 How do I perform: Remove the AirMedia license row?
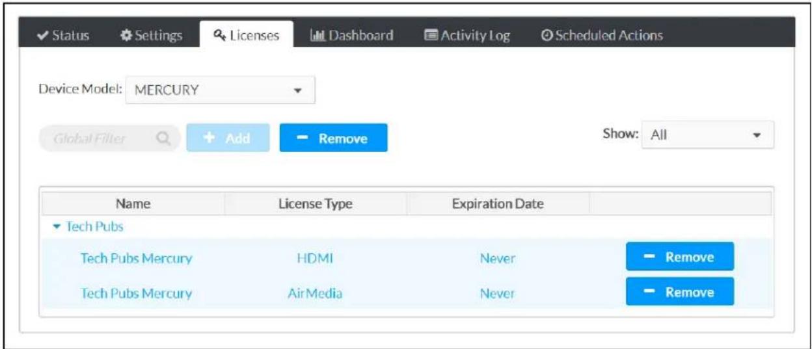point(680,292)
